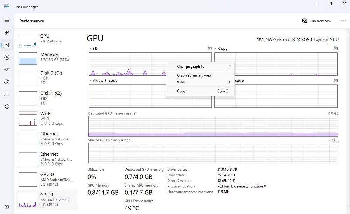
Task: Switch to App history via clock icon
Action: point(6,57)
